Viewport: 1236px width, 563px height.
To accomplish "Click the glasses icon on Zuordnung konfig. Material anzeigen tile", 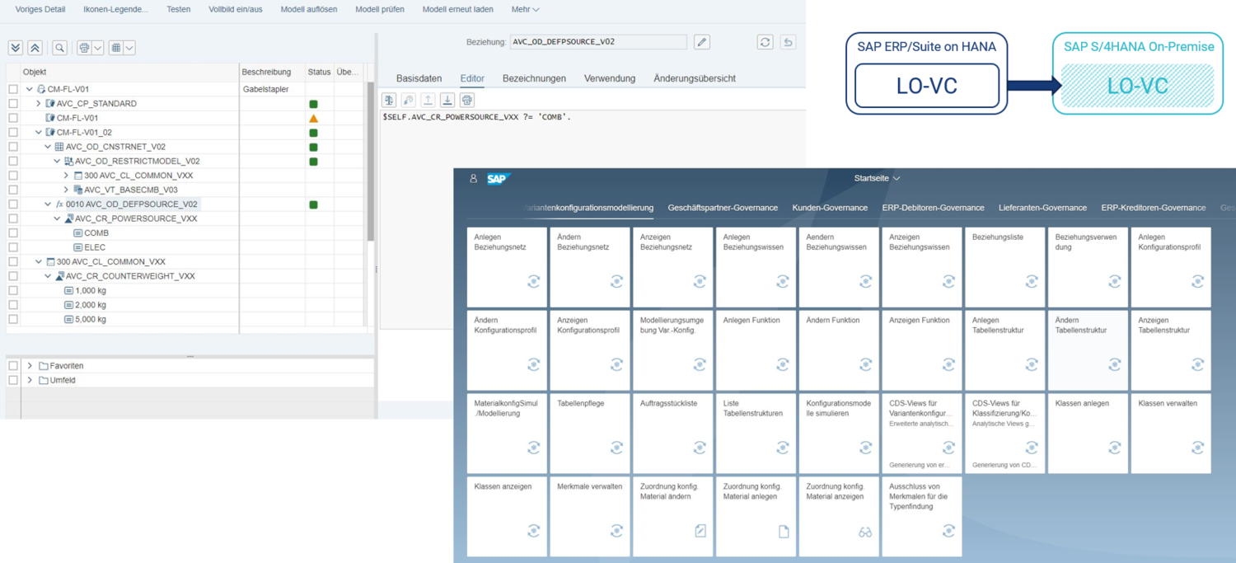I will point(865,533).
